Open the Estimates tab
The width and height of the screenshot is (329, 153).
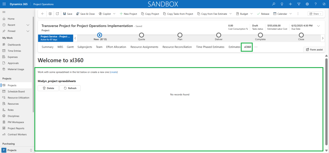[x=234, y=47]
